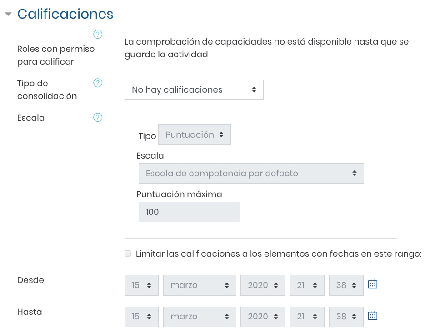Open calendar picker for Desde date
The image size is (430, 333).
coord(372,284)
